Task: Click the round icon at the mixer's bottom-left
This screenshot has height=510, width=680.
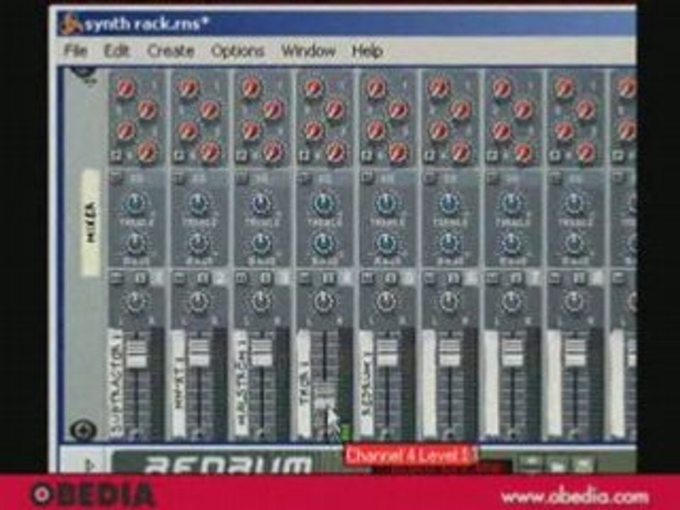Action: 84,430
